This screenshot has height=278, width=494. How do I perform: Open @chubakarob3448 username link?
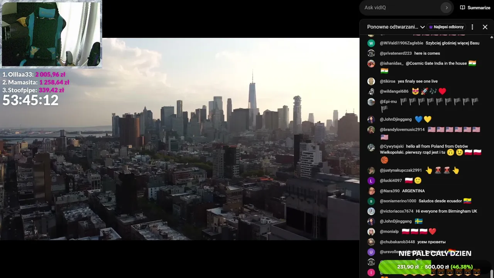(x=397, y=242)
